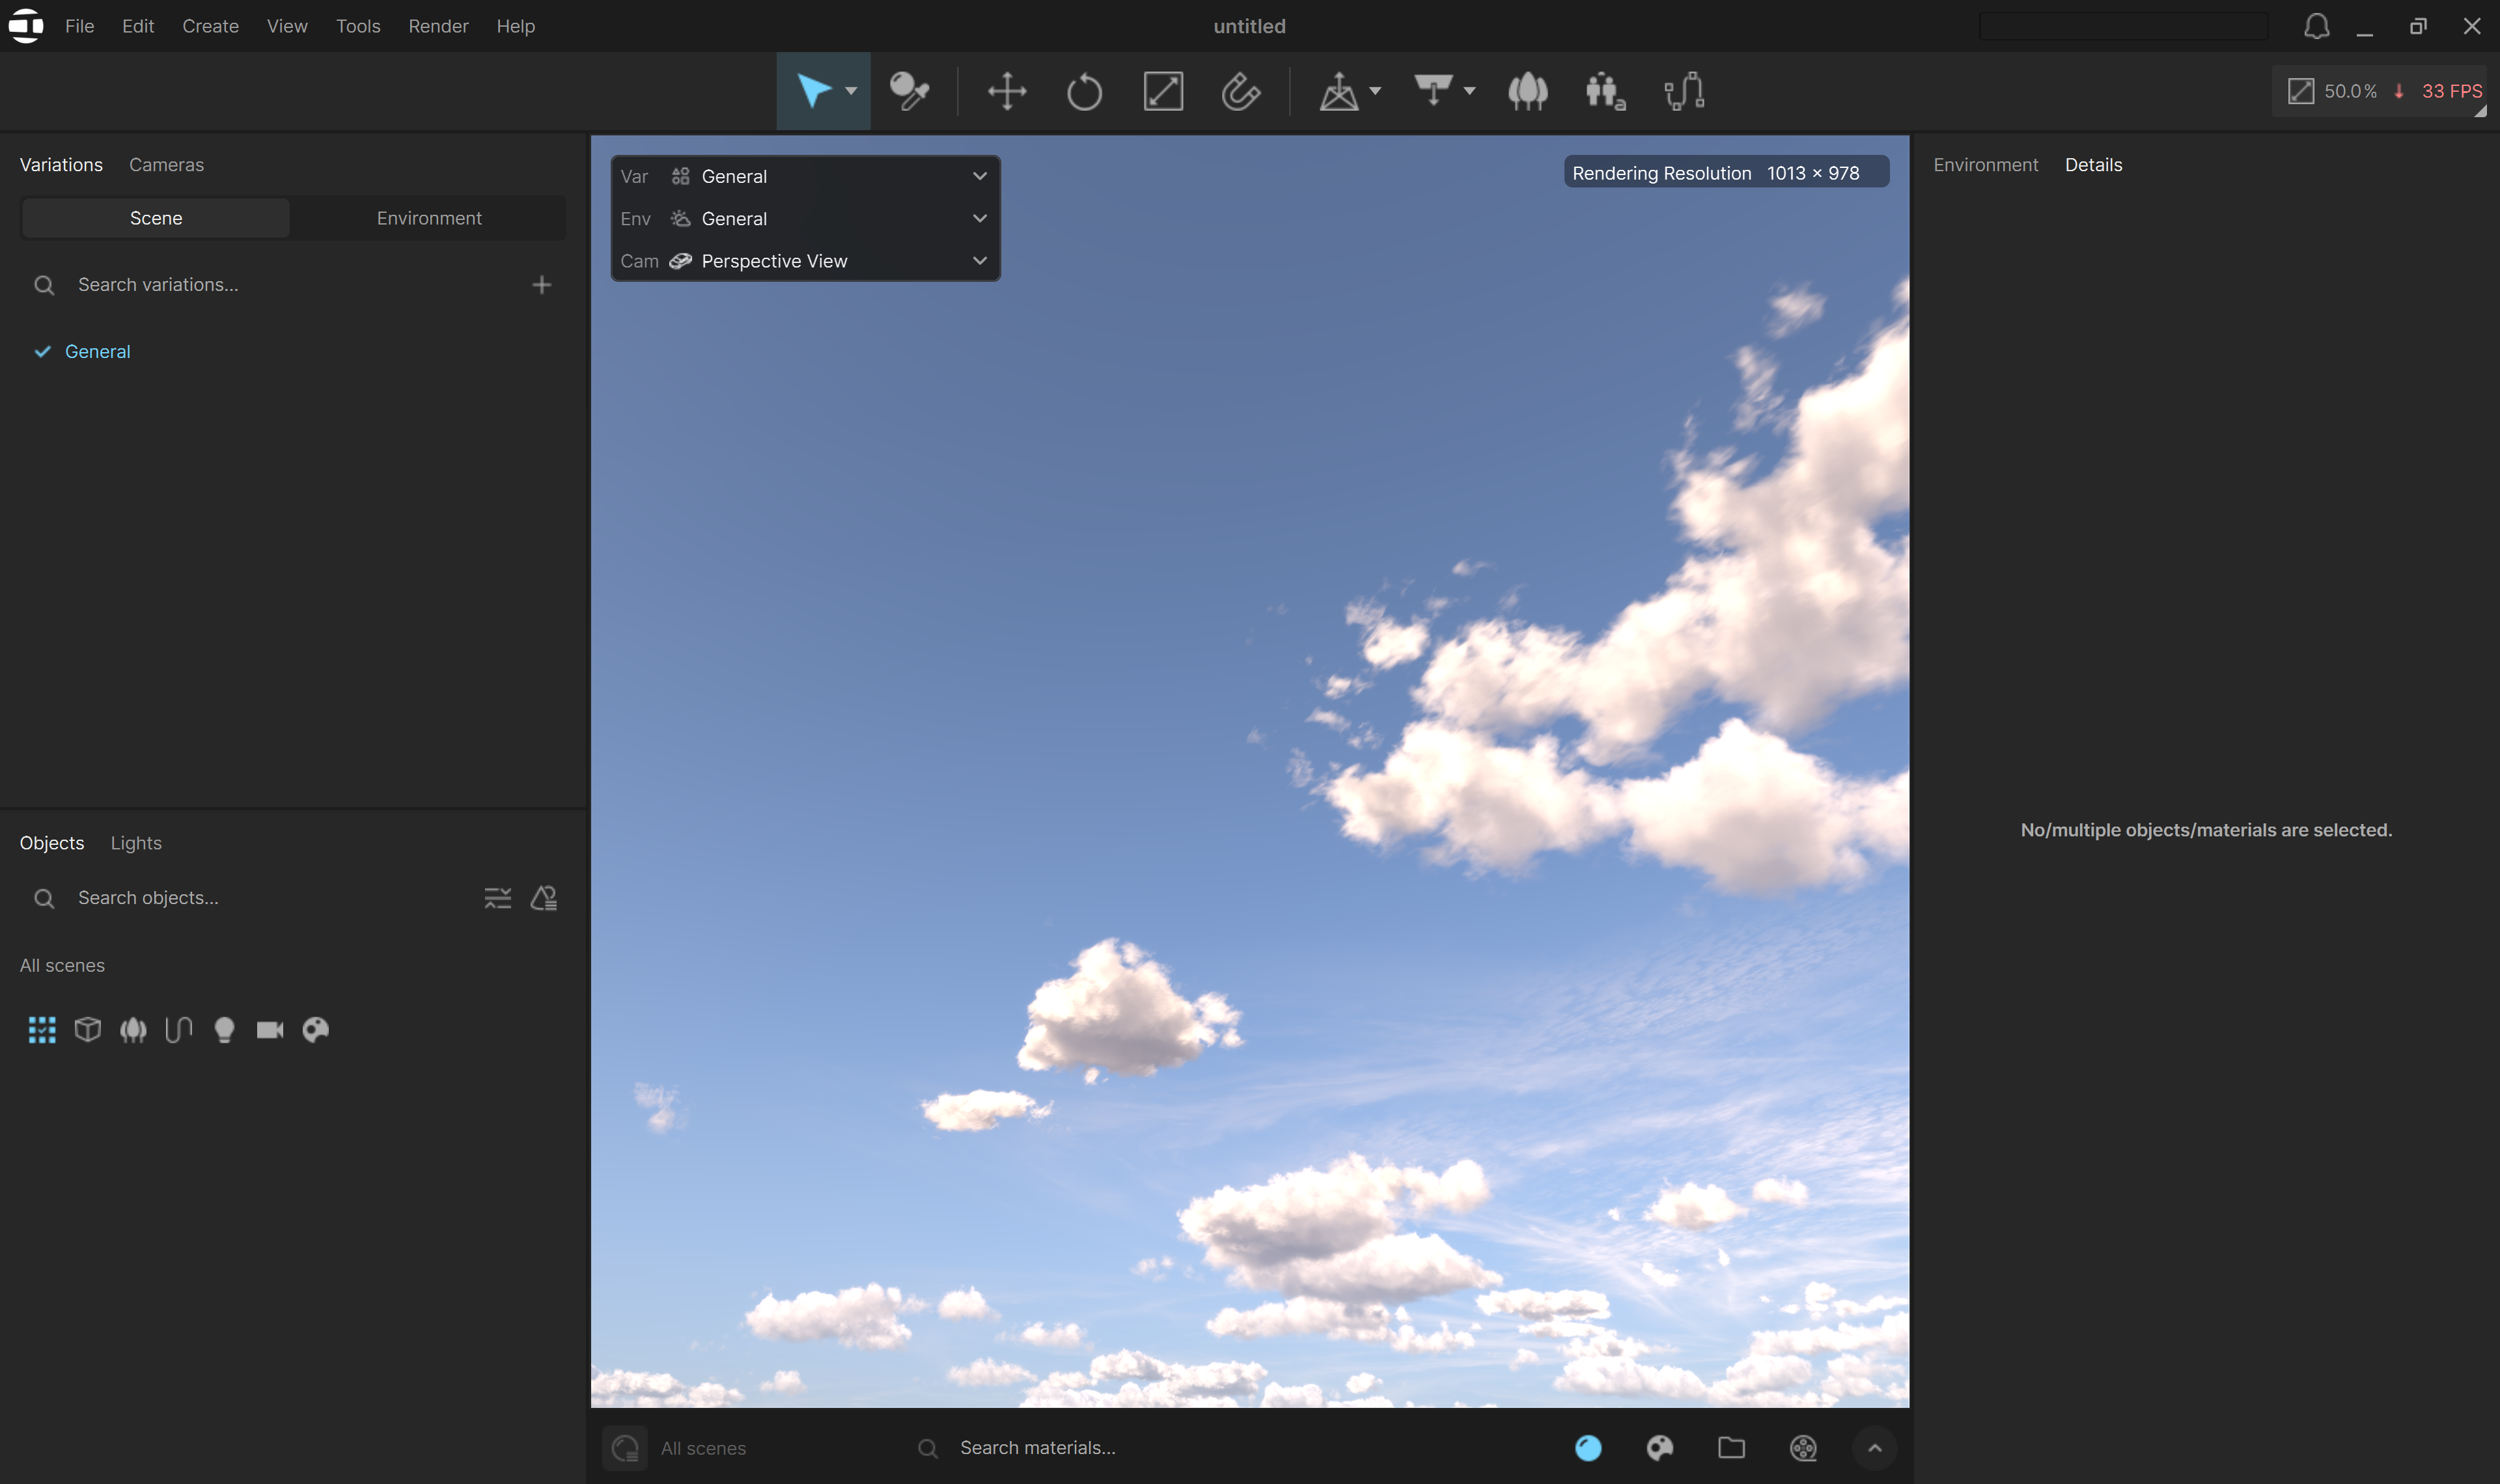Filter objects by vegetation icon
The image size is (2500, 1484).
[x=133, y=1030]
